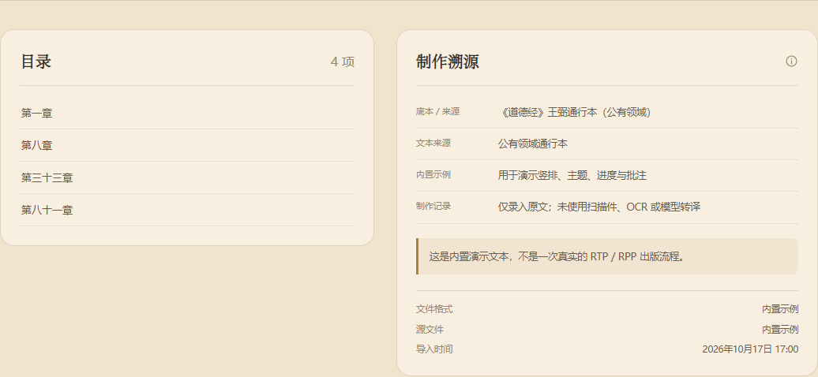818x377 pixels.
Task: Go to chapter 第三十三章
Action: (187, 177)
